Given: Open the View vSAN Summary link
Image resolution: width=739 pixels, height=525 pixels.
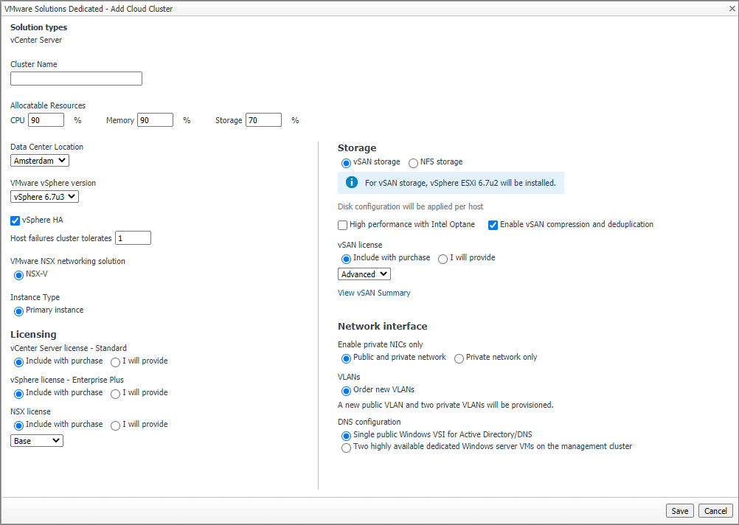Looking at the screenshot, I should click(x=374, y=293).
